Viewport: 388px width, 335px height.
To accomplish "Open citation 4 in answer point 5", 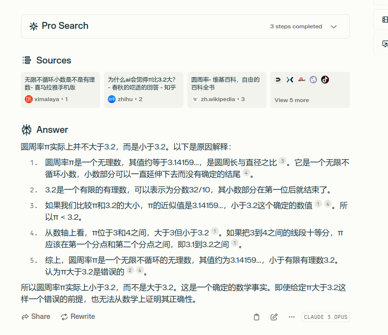I will [140, 271].
